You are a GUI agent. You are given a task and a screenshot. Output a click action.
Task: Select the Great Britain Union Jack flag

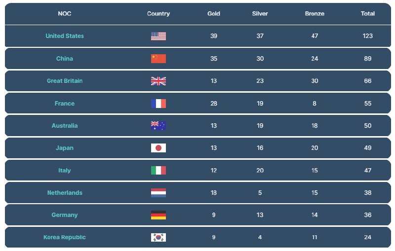coord(158,81)
